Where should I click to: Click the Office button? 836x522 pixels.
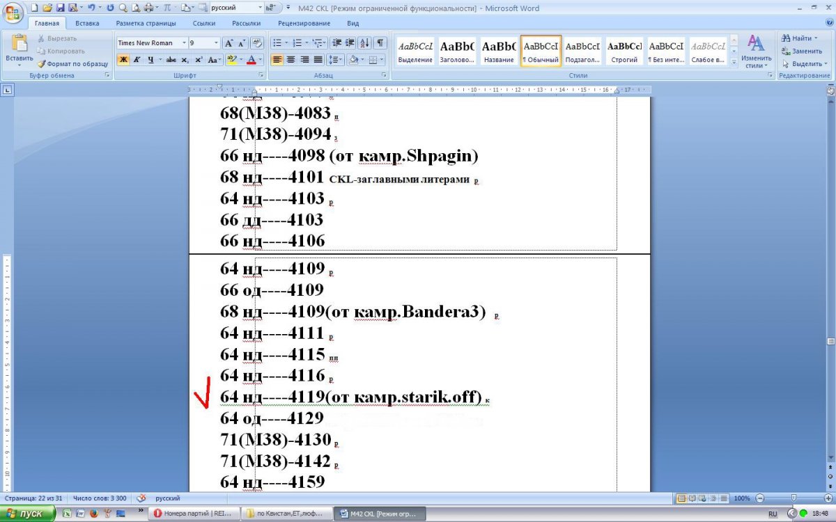click(x=14, y=13)
